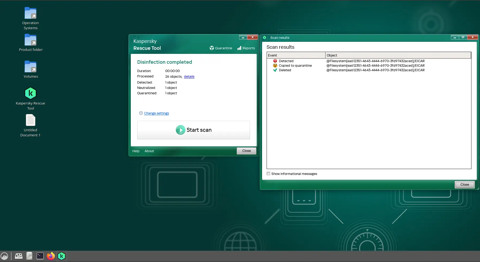The width and height of the screenshot is (480, 262).
Task: Open the processed objects details link
Action: click(189, 77)
